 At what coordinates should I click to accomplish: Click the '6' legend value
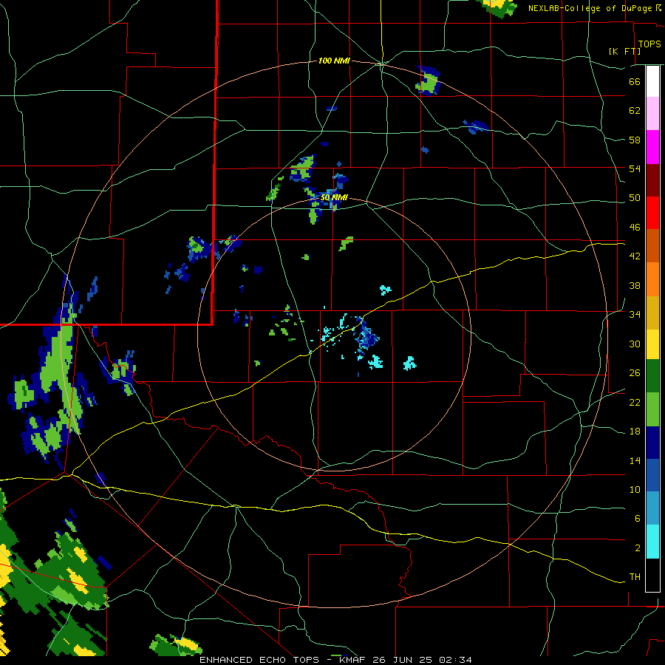(x=637, y=519)
